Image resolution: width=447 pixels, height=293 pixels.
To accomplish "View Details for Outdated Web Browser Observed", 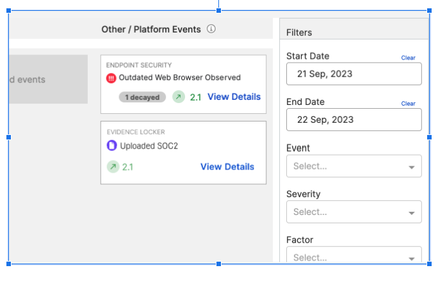I will (234, 97).
